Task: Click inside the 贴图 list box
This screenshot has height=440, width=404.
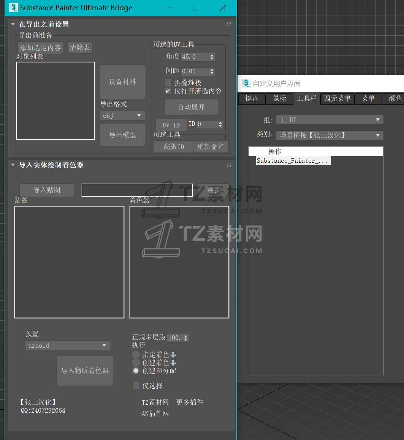Action: [x=69, y=262]
